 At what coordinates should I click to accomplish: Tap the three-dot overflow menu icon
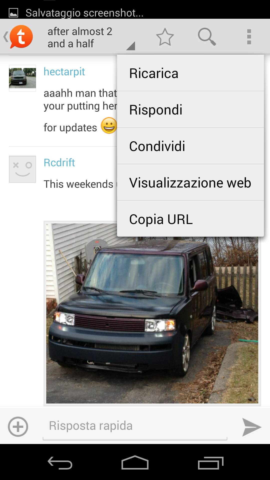249,37
